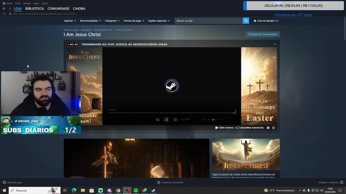The image size is (346, 194).
Task: Open the weather widget 31°C
Action: (x=279, y=190)
